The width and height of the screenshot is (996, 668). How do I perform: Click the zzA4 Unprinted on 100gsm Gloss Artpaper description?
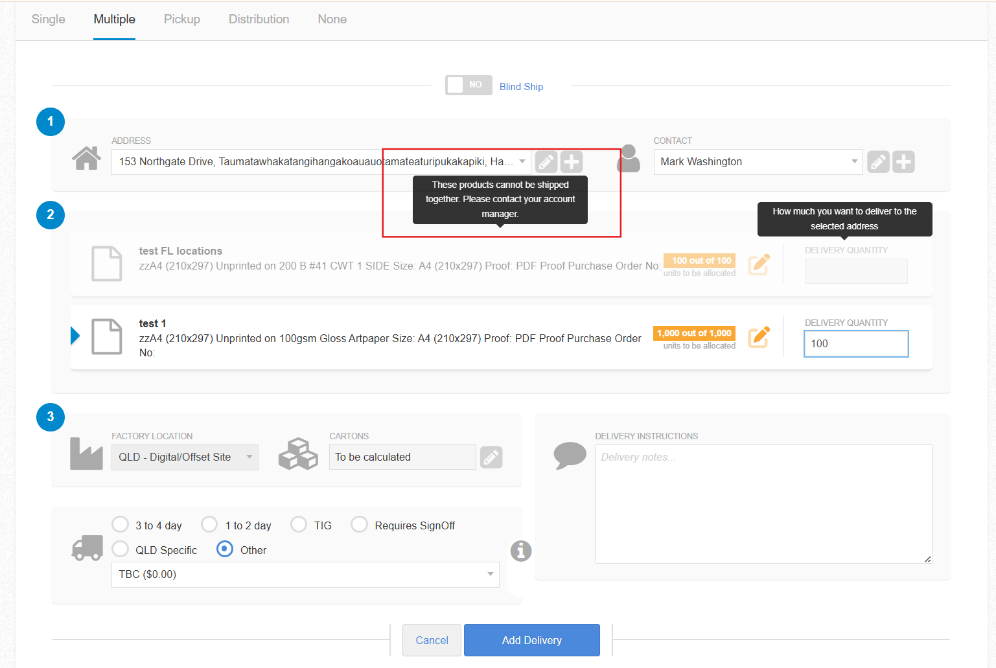(390, 345)
